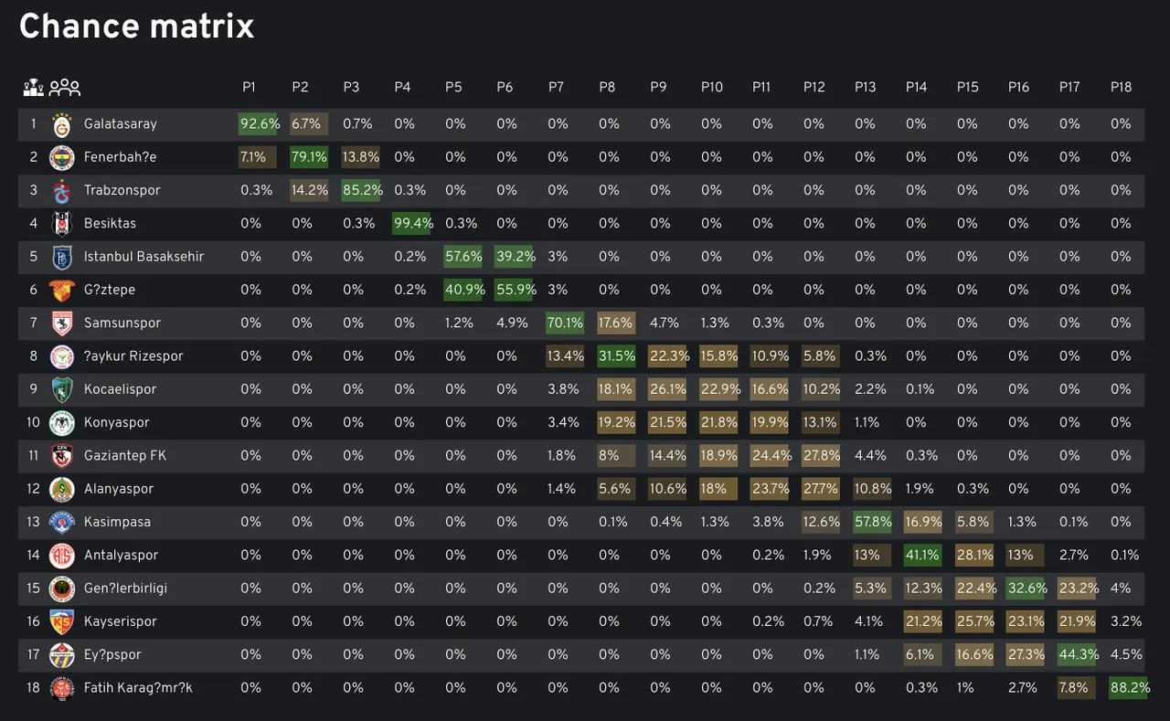Screen dimensions: 1170x721
Task: Click the Fenerbahçe team crest
Action: coord(61,157)
